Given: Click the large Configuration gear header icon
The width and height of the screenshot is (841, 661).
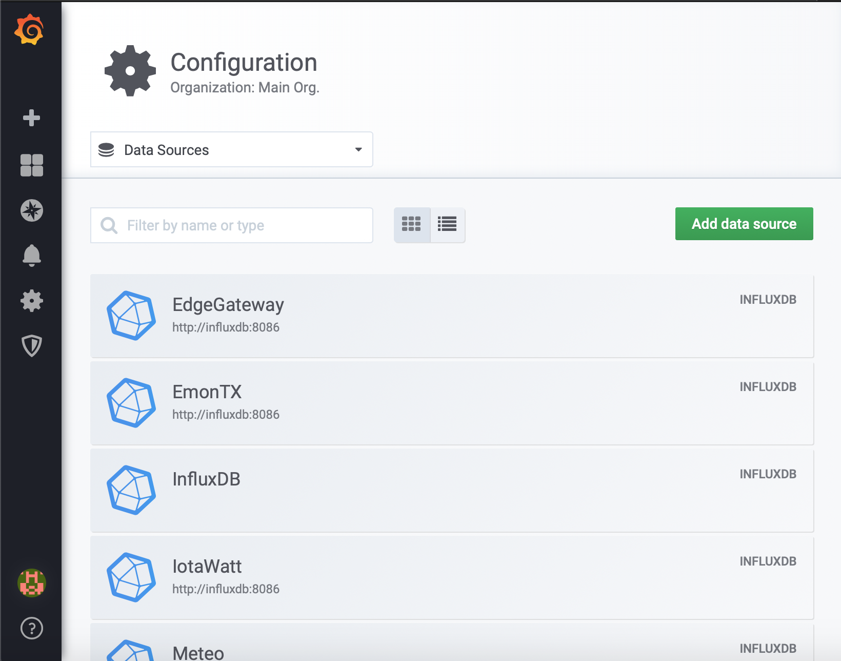Looking at the screenshot, I should tap(130, 71).
